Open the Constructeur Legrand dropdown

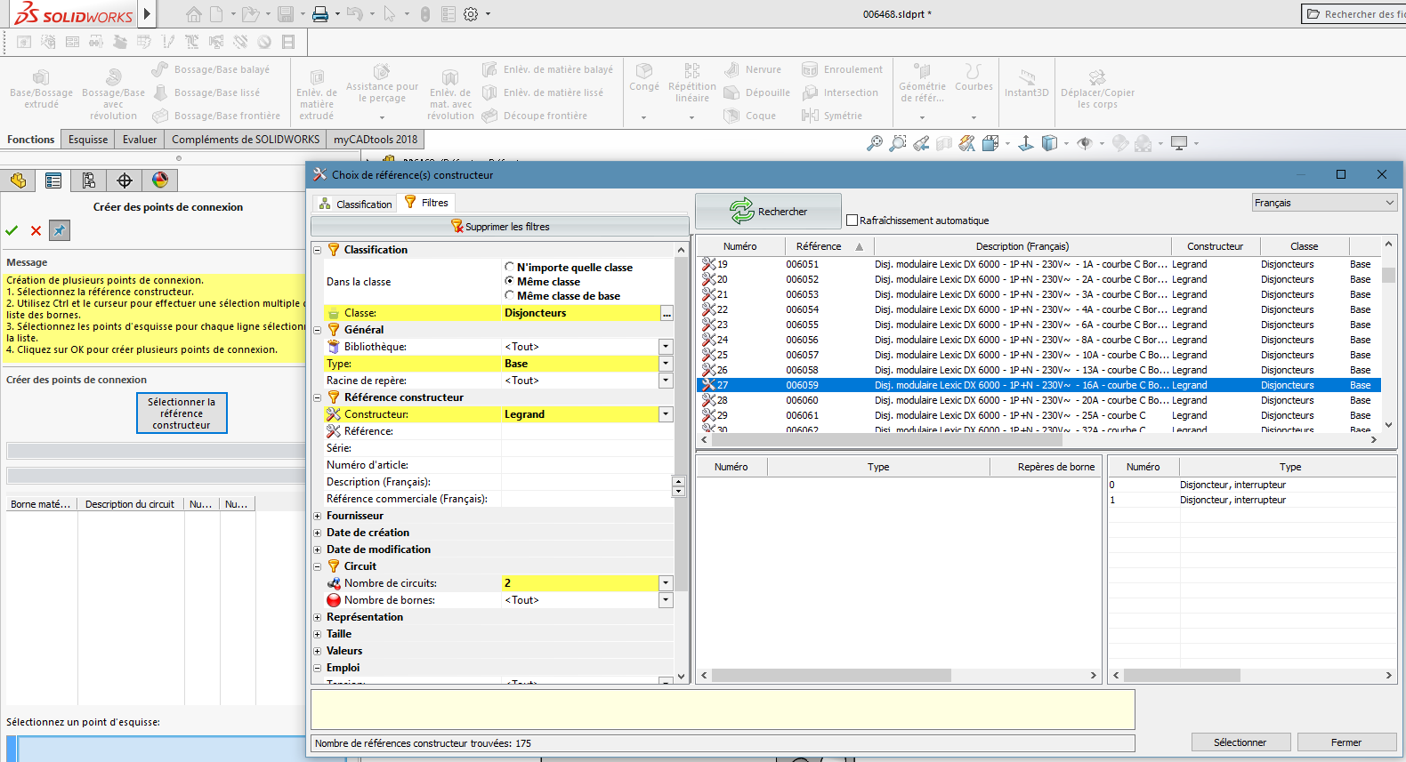point(666,414)
